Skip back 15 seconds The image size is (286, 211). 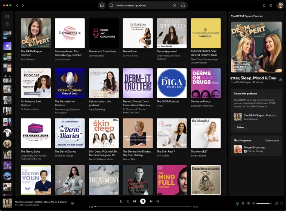[128, 201]
